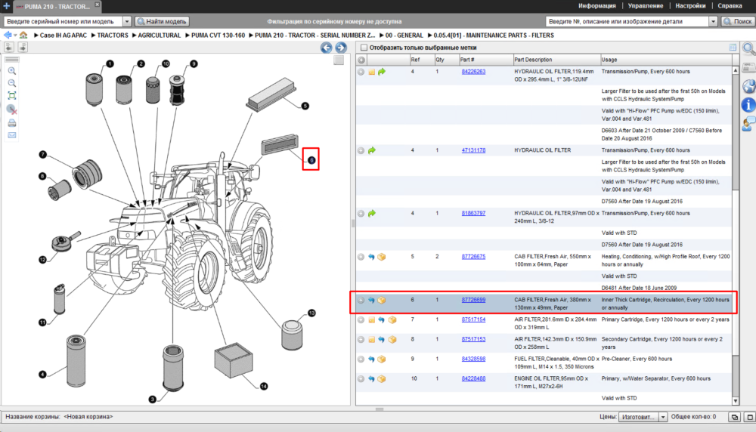Go to the next diagram page

tap(341, 48)
